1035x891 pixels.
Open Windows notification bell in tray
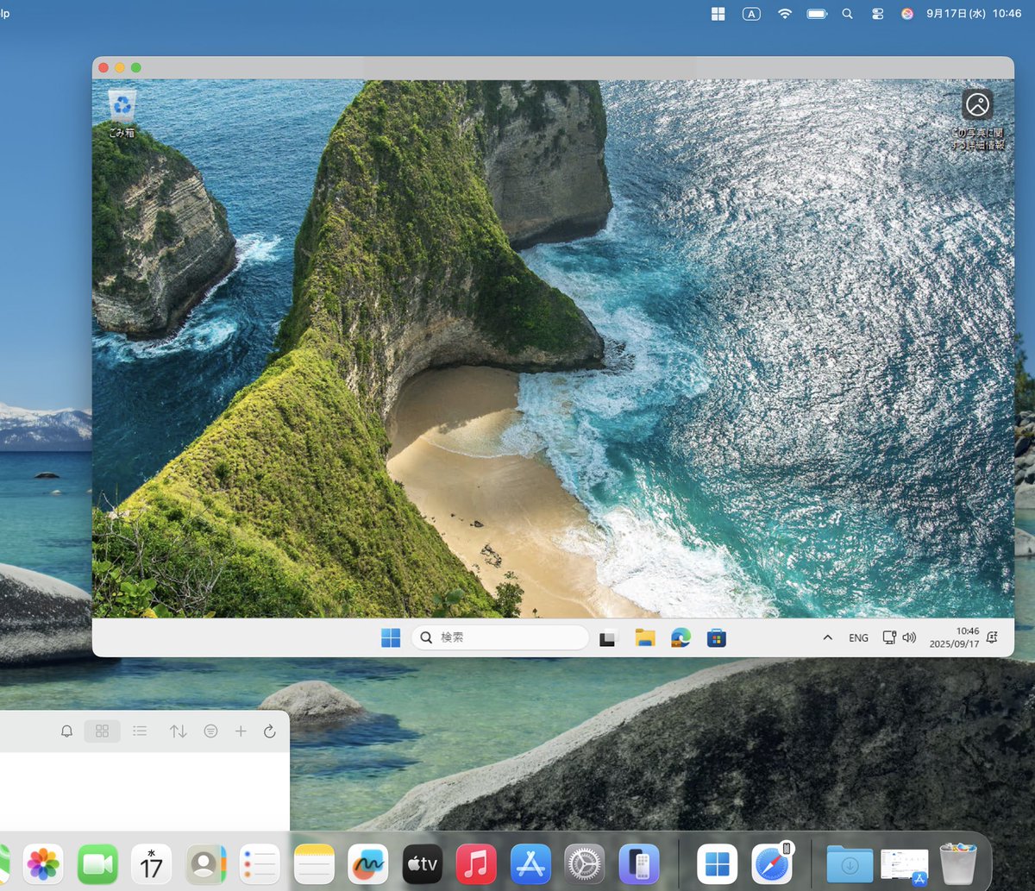[992, 637]
